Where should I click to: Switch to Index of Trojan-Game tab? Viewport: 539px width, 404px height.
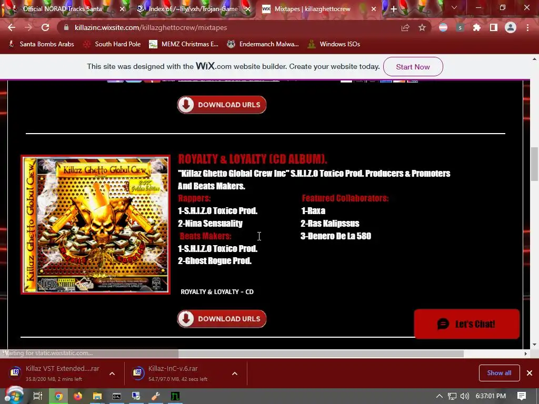pyautogui.click(x=193, y=9)
